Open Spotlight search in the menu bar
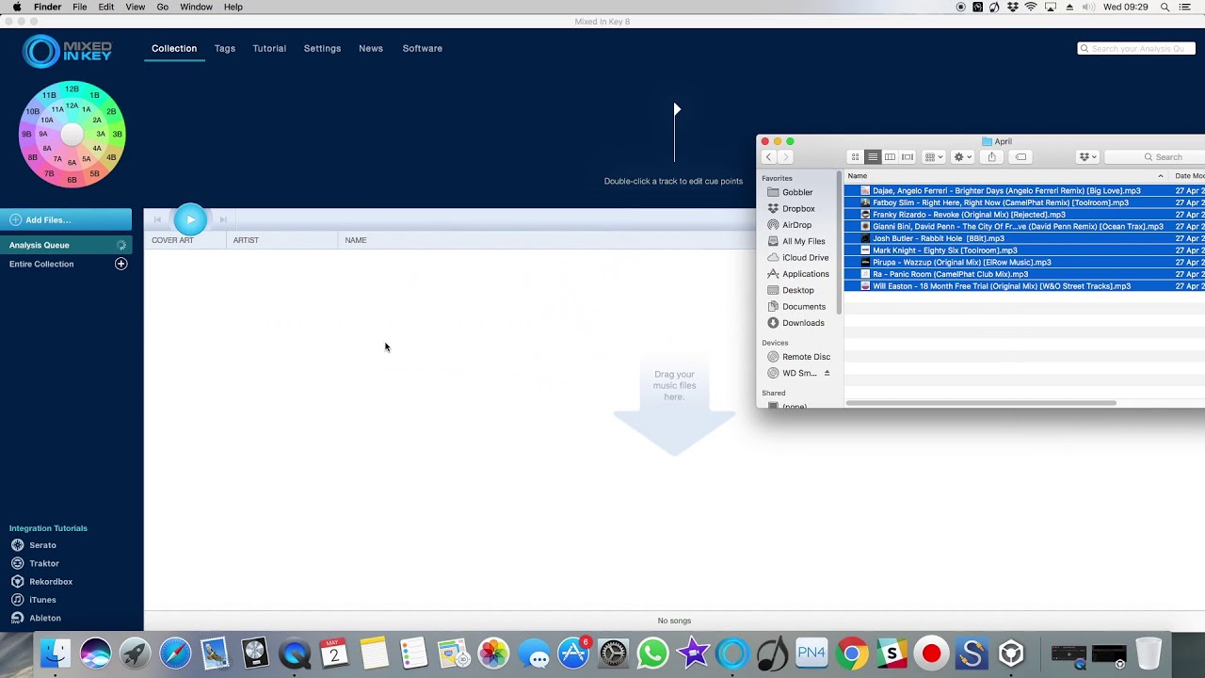The height and width of the screenshot is (678, 1205). click(x=1165, y=7)
